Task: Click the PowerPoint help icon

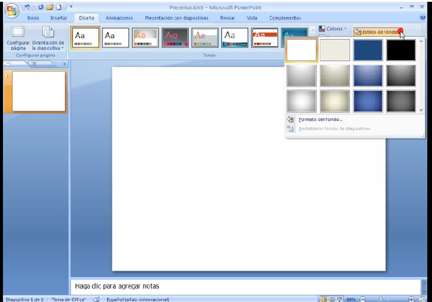Action: click(x=423, y=18)
